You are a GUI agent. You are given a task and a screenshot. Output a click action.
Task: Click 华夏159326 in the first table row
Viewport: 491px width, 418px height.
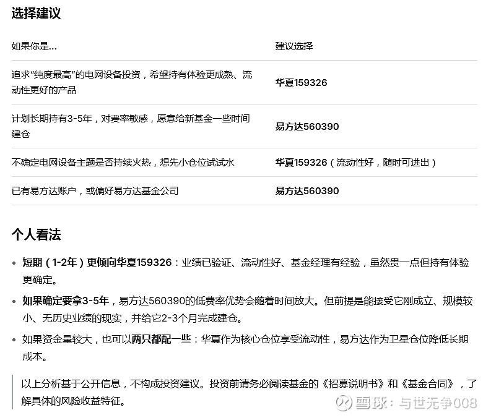(x=301, y=82)
